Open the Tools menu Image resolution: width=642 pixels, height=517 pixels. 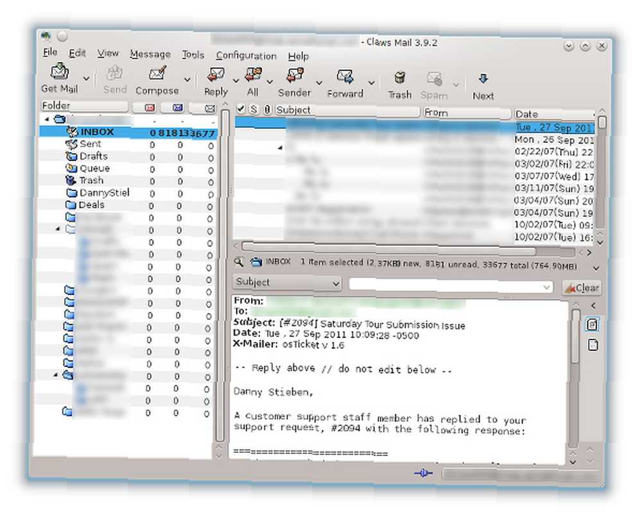[193, 55]
